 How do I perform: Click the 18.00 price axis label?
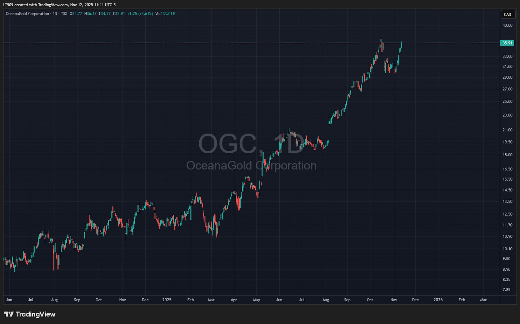(507, 155)
